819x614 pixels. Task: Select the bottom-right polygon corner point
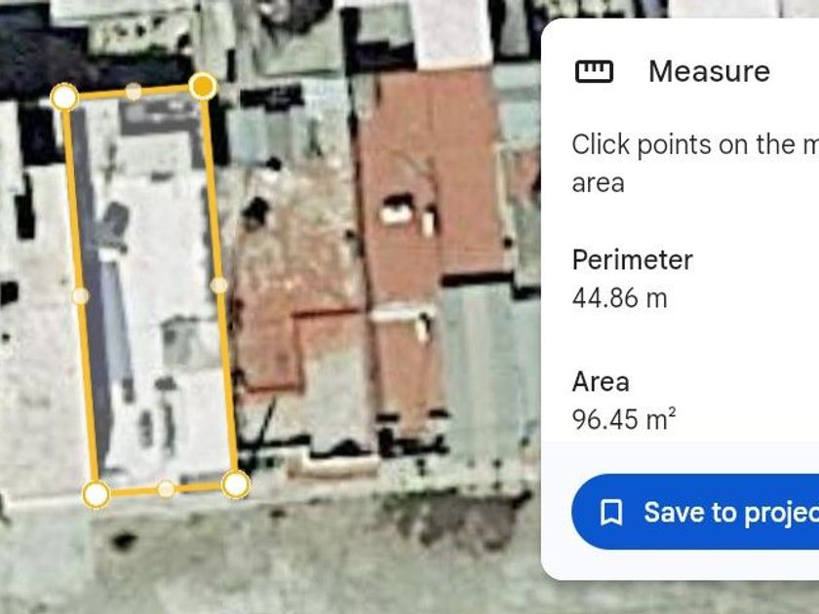pyautogui.click(x=236, y=484)
